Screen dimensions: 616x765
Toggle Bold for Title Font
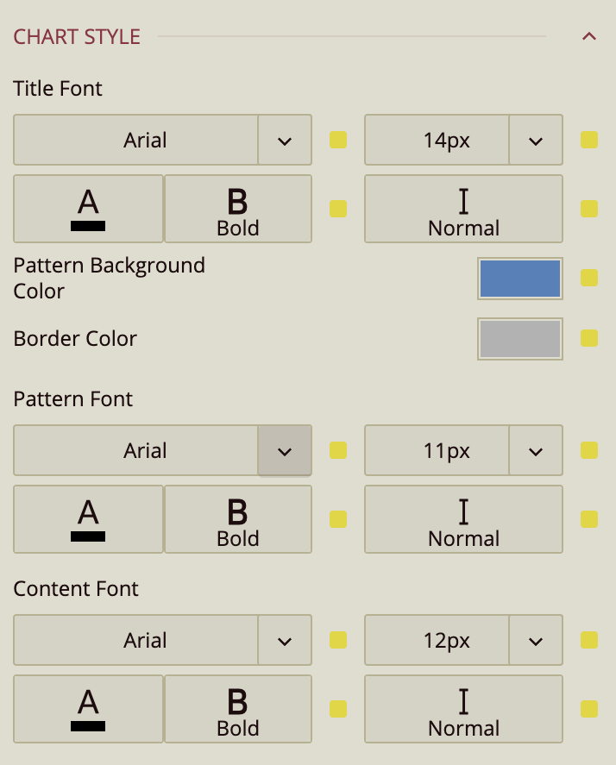coord(237,209)
